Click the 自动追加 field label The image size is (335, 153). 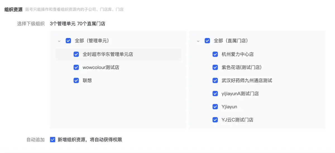click(35, 140)
